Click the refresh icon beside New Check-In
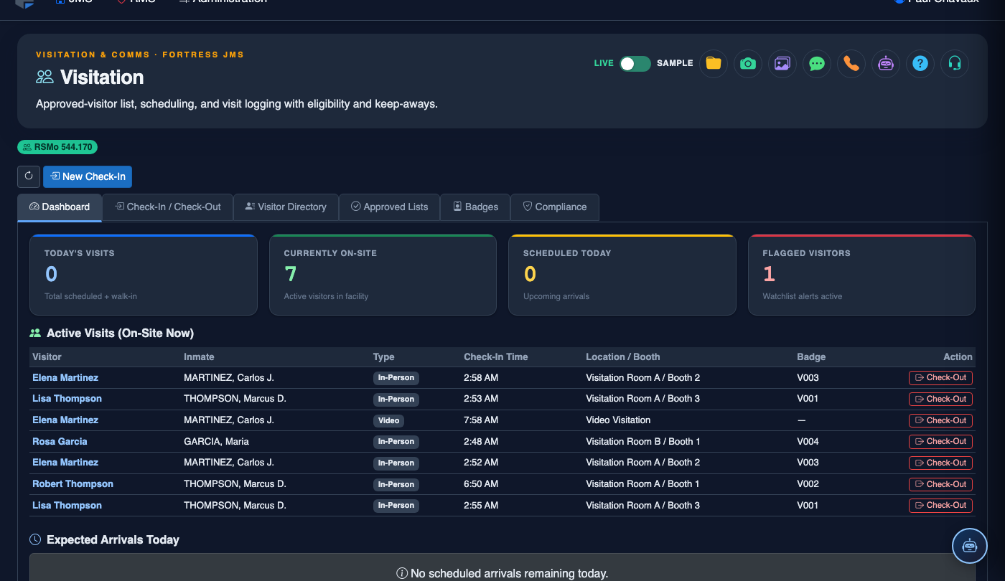 [29, 176]
